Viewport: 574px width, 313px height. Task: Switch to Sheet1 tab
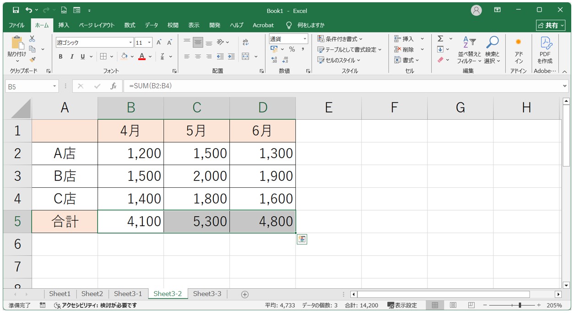pos(60,294)
